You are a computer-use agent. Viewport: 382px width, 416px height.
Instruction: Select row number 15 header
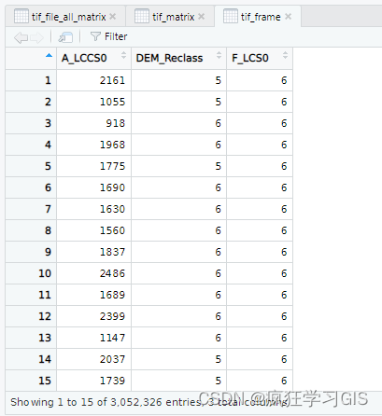point(45,381)
